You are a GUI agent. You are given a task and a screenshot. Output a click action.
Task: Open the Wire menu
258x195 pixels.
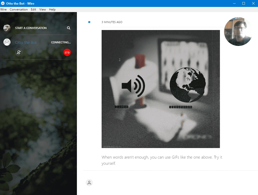pyautogui.click(x=3, y=9)
